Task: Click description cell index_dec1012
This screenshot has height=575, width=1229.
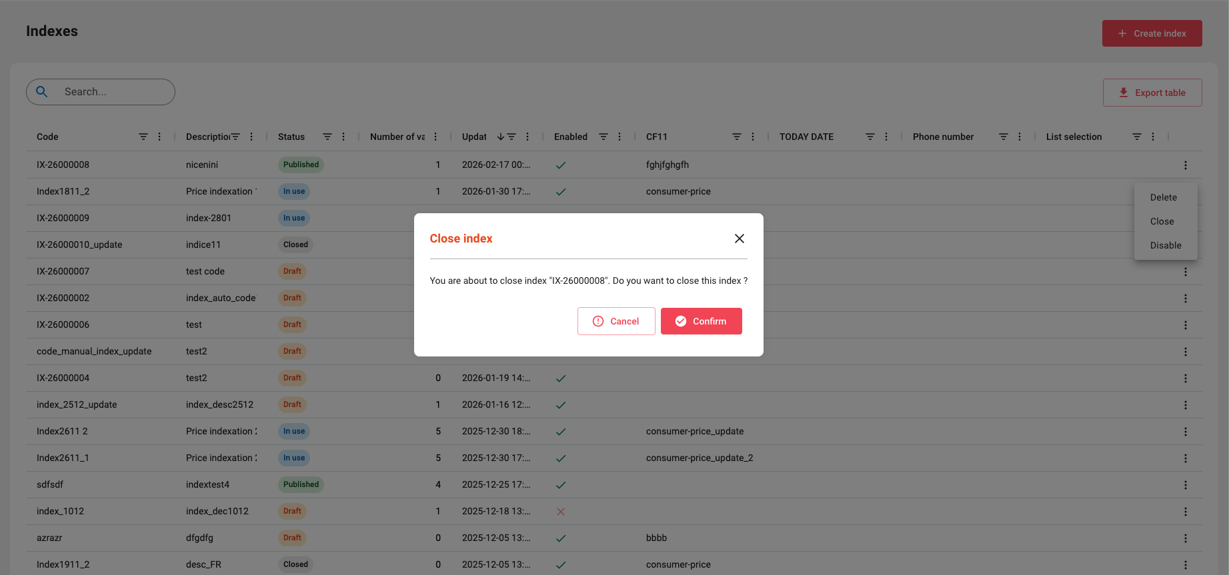Action: 217,511
